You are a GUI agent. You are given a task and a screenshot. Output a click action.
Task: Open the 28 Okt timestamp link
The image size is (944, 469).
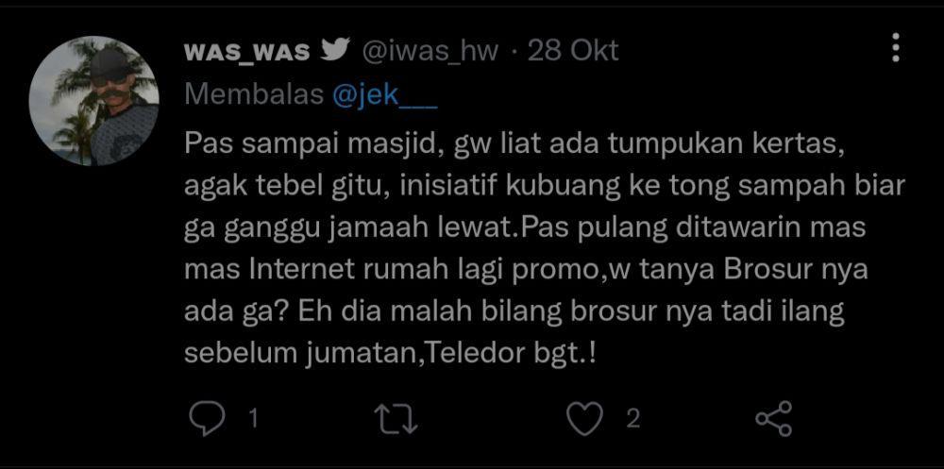(573, 52)
